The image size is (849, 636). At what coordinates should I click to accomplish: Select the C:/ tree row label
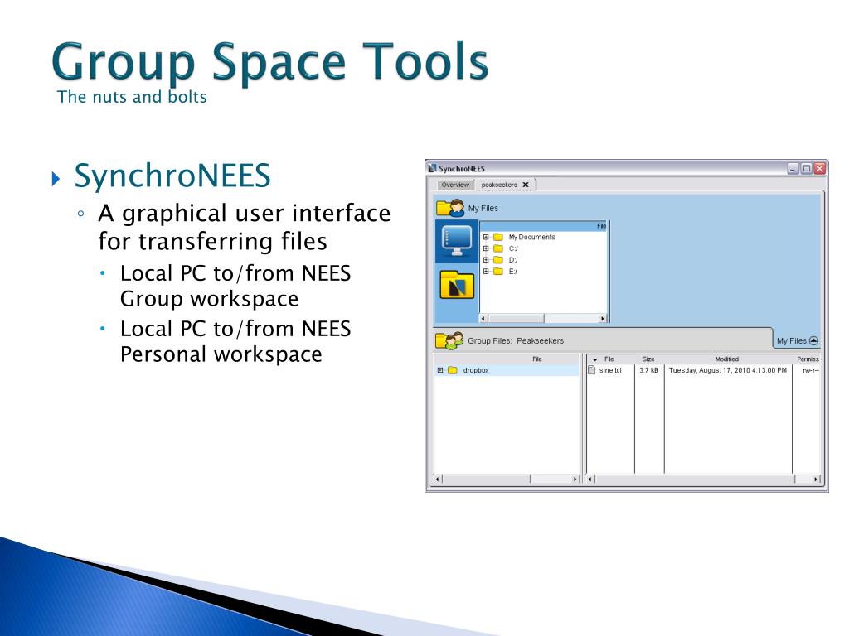[x=513, y=248]
